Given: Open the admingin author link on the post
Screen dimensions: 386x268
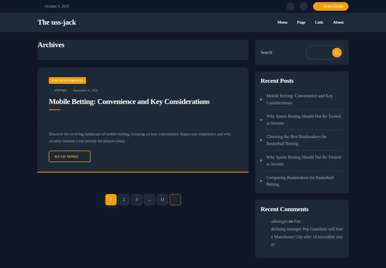Looking at the screenshot, I should pos(61,90).
